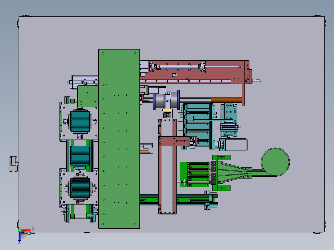334x250 pixels.
Task: Click the red 'X' axis label
Action: [x=33, y=229]
